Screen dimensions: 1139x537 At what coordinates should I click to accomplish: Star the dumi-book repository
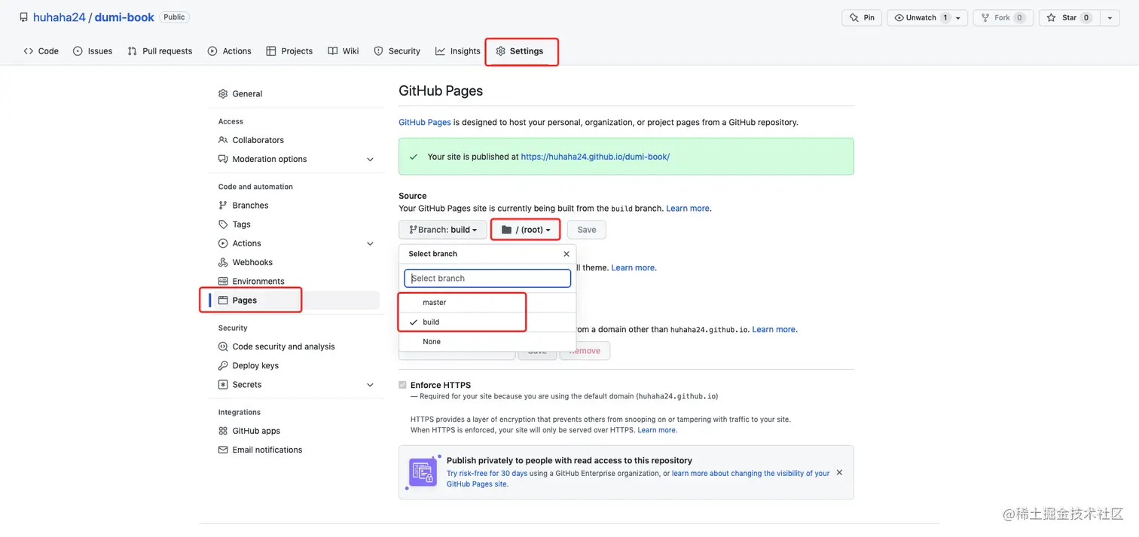click(1068, 17)
